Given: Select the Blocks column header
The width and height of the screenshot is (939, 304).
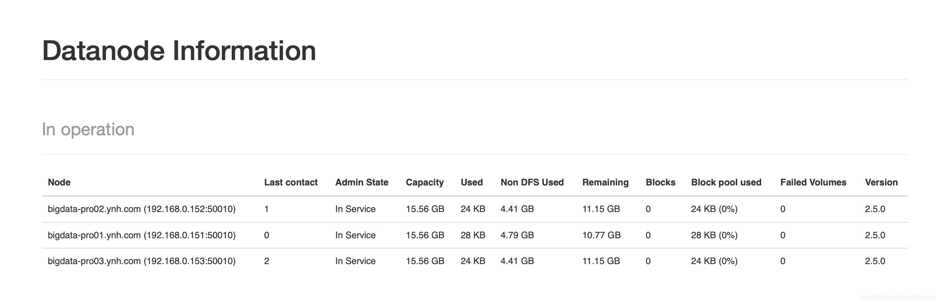Looking at the screenshot, I should 661,182.
